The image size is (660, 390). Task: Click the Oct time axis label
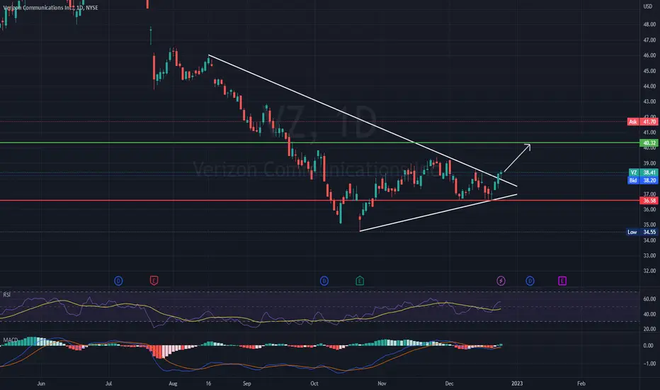point(314,383)
